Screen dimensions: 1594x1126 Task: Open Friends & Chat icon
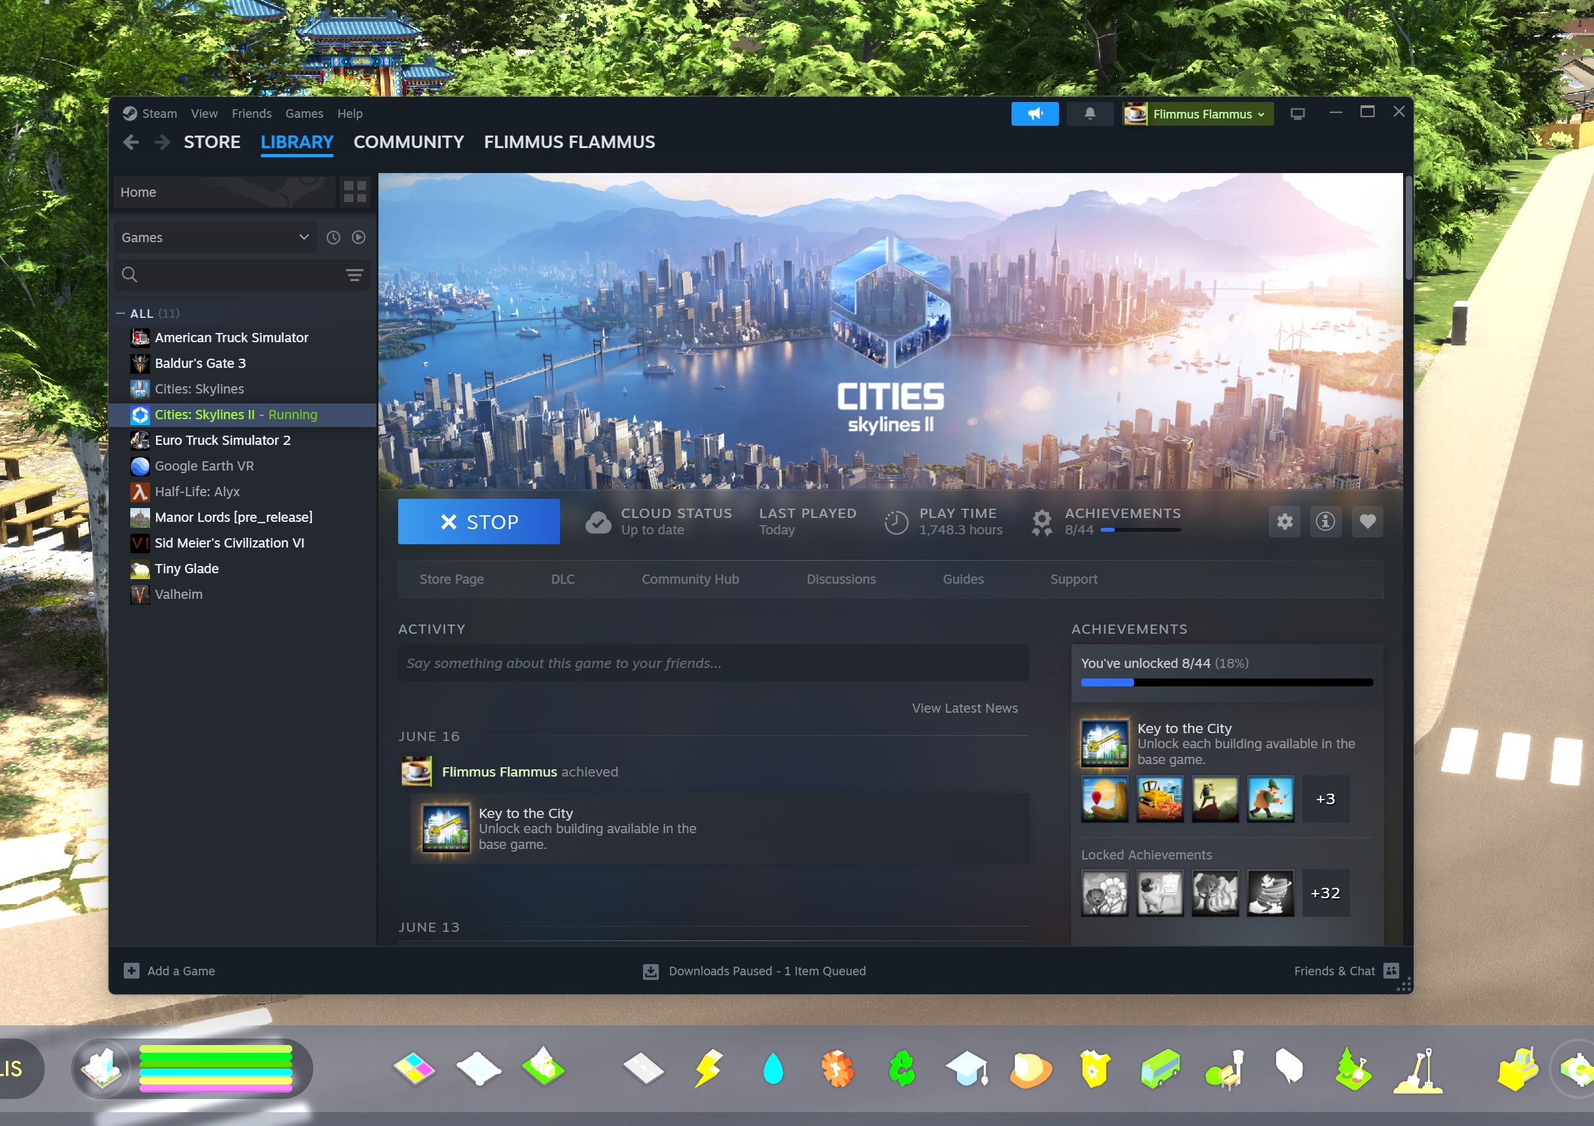pos(1391,971)
